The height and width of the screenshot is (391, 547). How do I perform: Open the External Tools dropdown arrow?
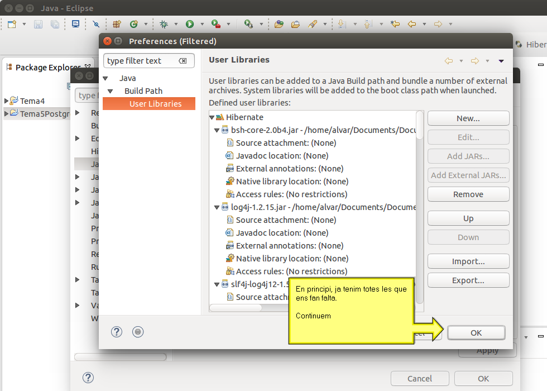pyautogui.click(x=261, y=24)
